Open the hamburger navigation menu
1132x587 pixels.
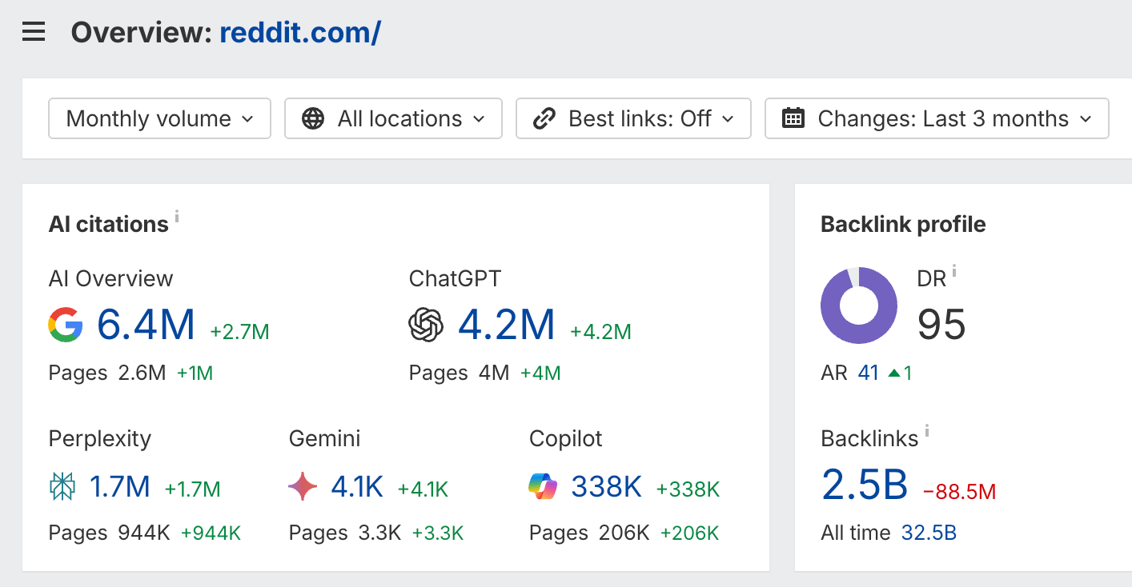pos(32,31)
